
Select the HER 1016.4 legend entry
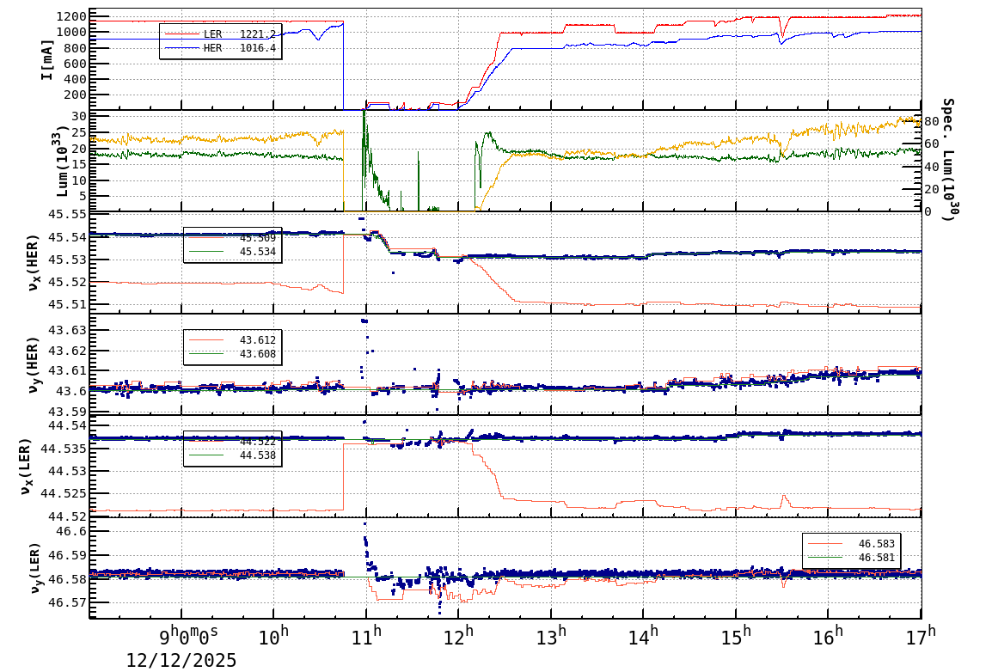click(215, 47)
